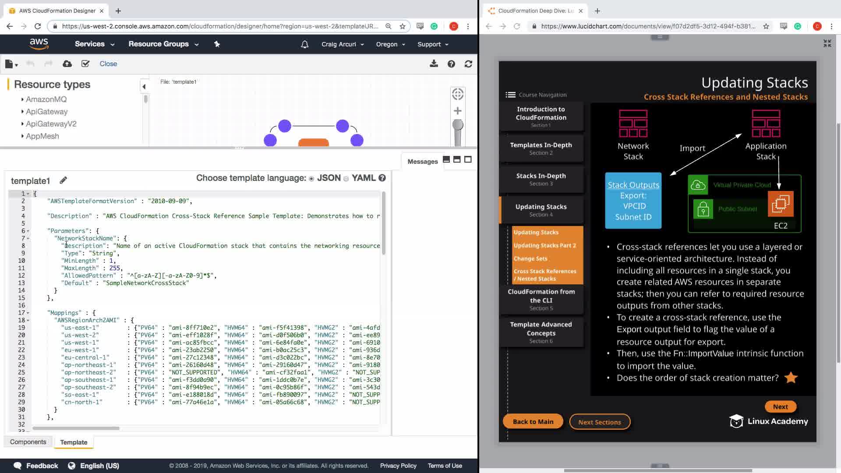Click the rename template1 pencil icon
841x473 pixels.
[x=63, y=180]
